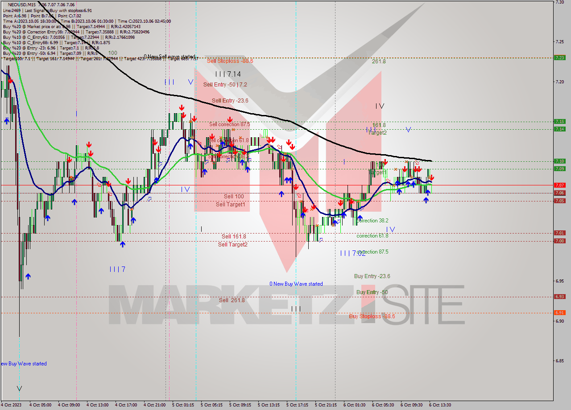The image size is (571, 410).
Task: Click the 7.23 green price tag
Action: pyautogui.click(x=559, y=57)
